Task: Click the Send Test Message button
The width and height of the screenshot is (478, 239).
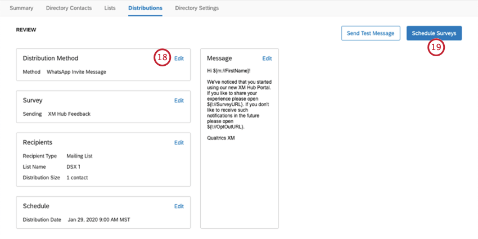Action: [x=371, y=33]
